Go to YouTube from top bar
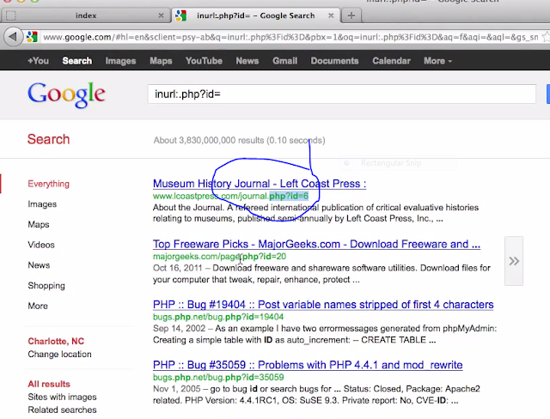The image size is (550, 419). point(204,61)
